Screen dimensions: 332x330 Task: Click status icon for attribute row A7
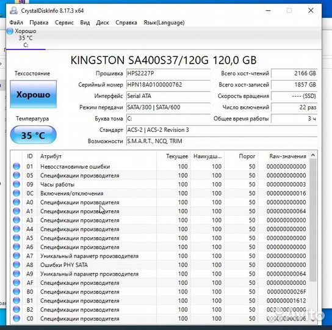pyautogui.click(x=16, y=256)
